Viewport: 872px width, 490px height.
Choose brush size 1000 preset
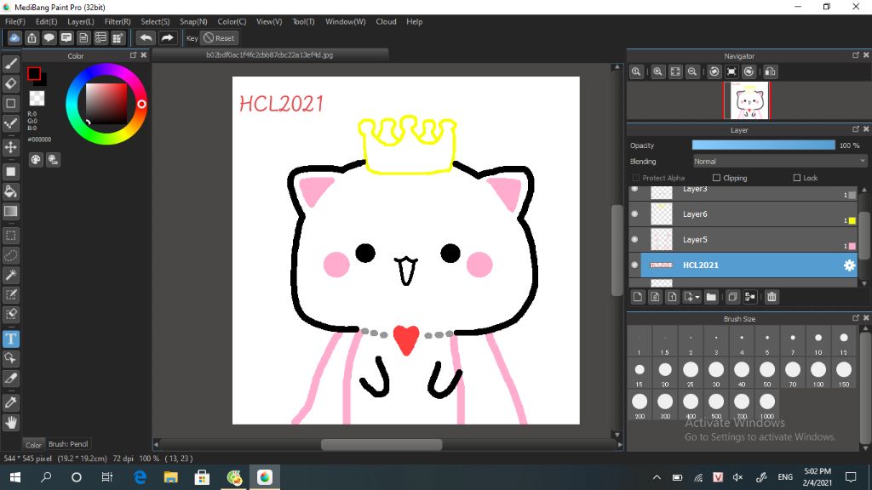[767, 406]
